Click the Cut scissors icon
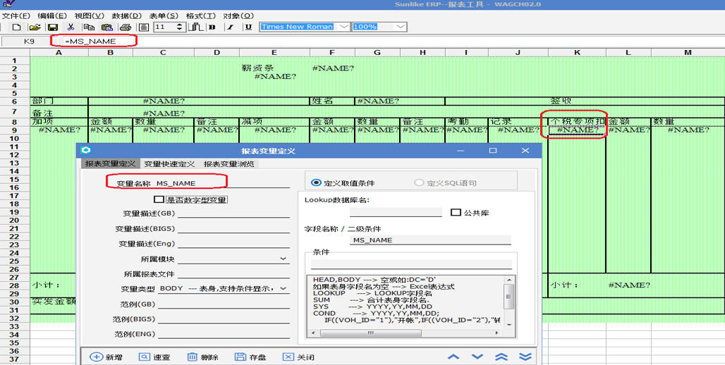 (x=71, y=27)
